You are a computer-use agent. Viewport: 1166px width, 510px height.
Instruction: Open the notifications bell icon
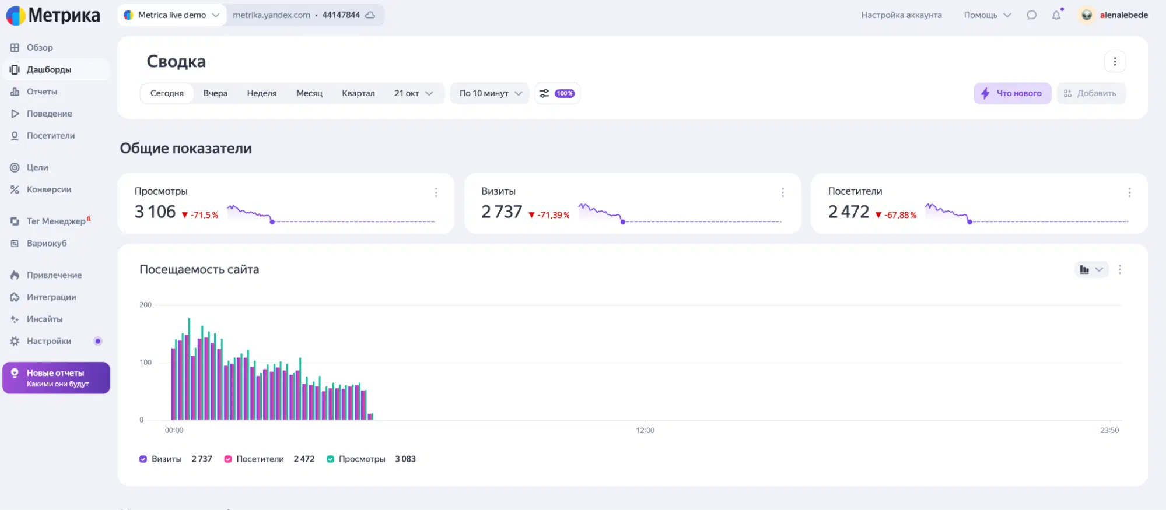1056,15
